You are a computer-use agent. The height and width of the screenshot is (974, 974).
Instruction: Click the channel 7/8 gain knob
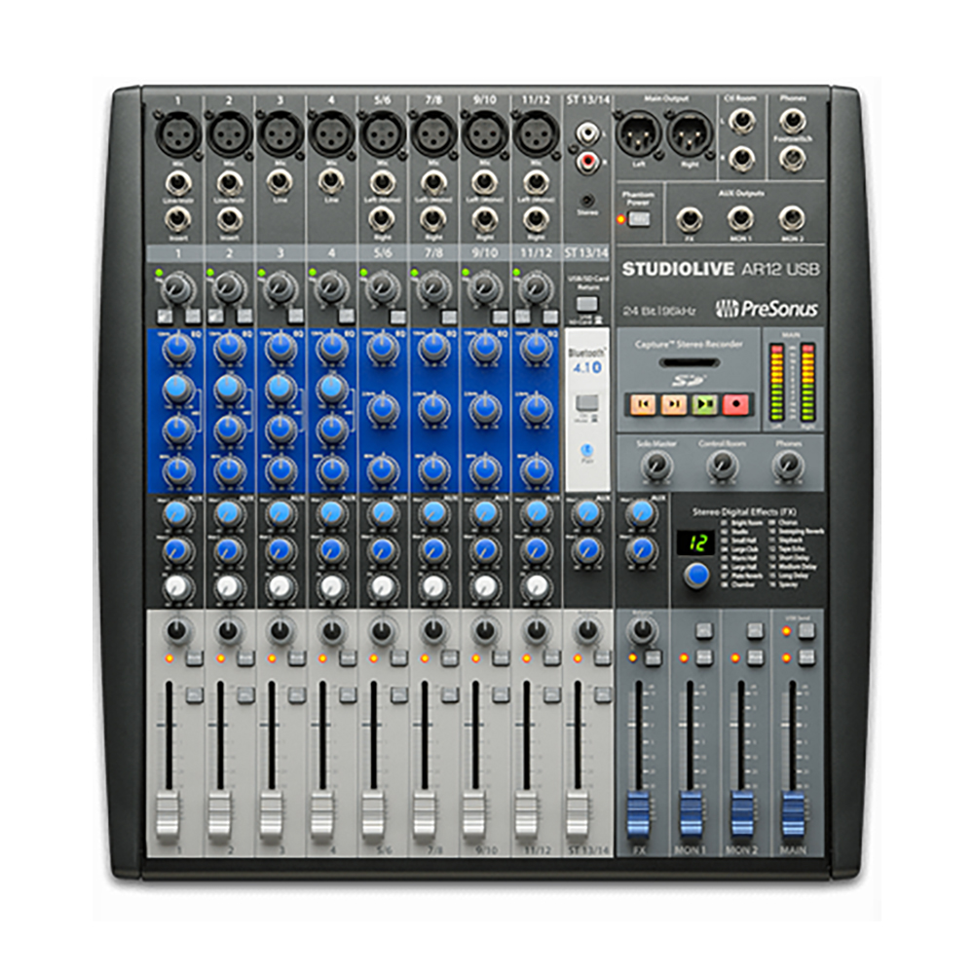pyautogui.click(x=434, y=287)
